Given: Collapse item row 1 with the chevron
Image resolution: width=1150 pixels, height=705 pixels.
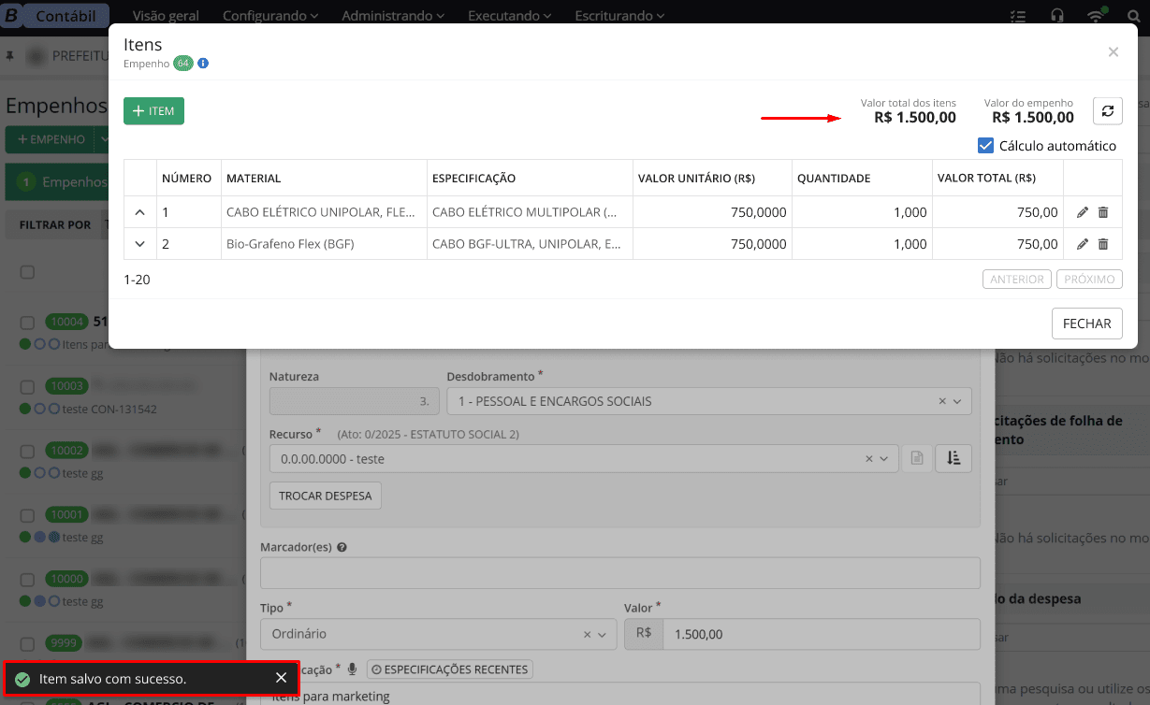Looking at the screenshot, I should click(140, 212).
